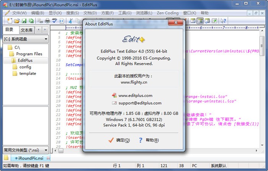Open the 文件(W) menu
The width and height of the screenshot is (268, 171).
click(x=19, y=13)
